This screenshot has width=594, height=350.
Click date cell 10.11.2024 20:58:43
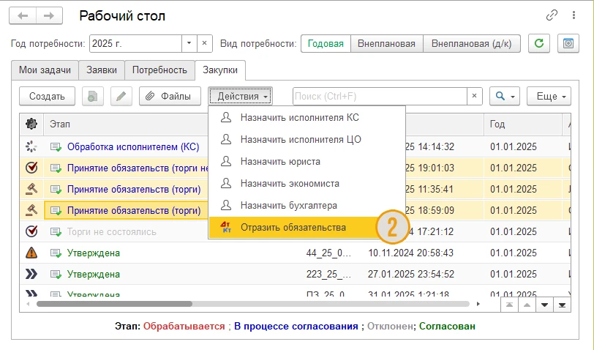411,253
